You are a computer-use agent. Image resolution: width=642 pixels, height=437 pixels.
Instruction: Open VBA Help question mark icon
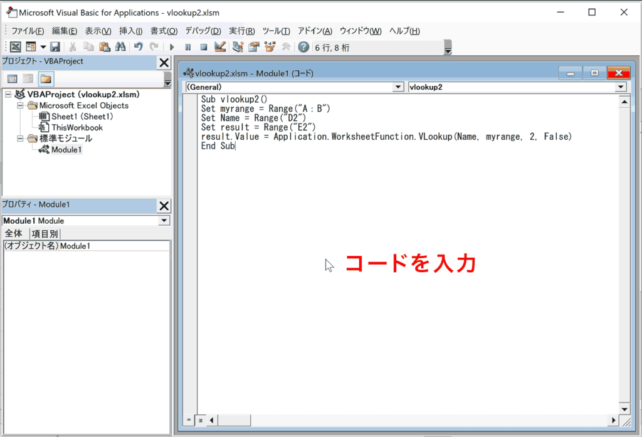point(303,47)
